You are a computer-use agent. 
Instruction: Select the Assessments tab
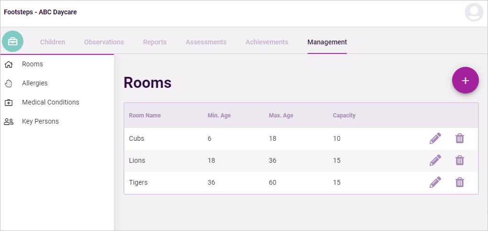(206, 42)
